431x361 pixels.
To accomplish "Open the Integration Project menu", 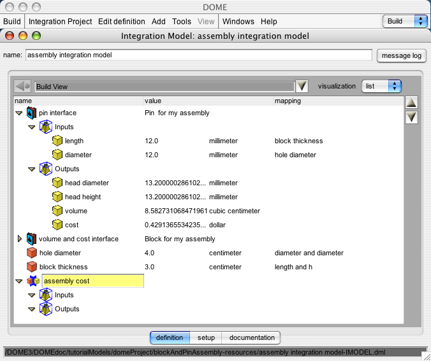I will (x=60, y=22).
